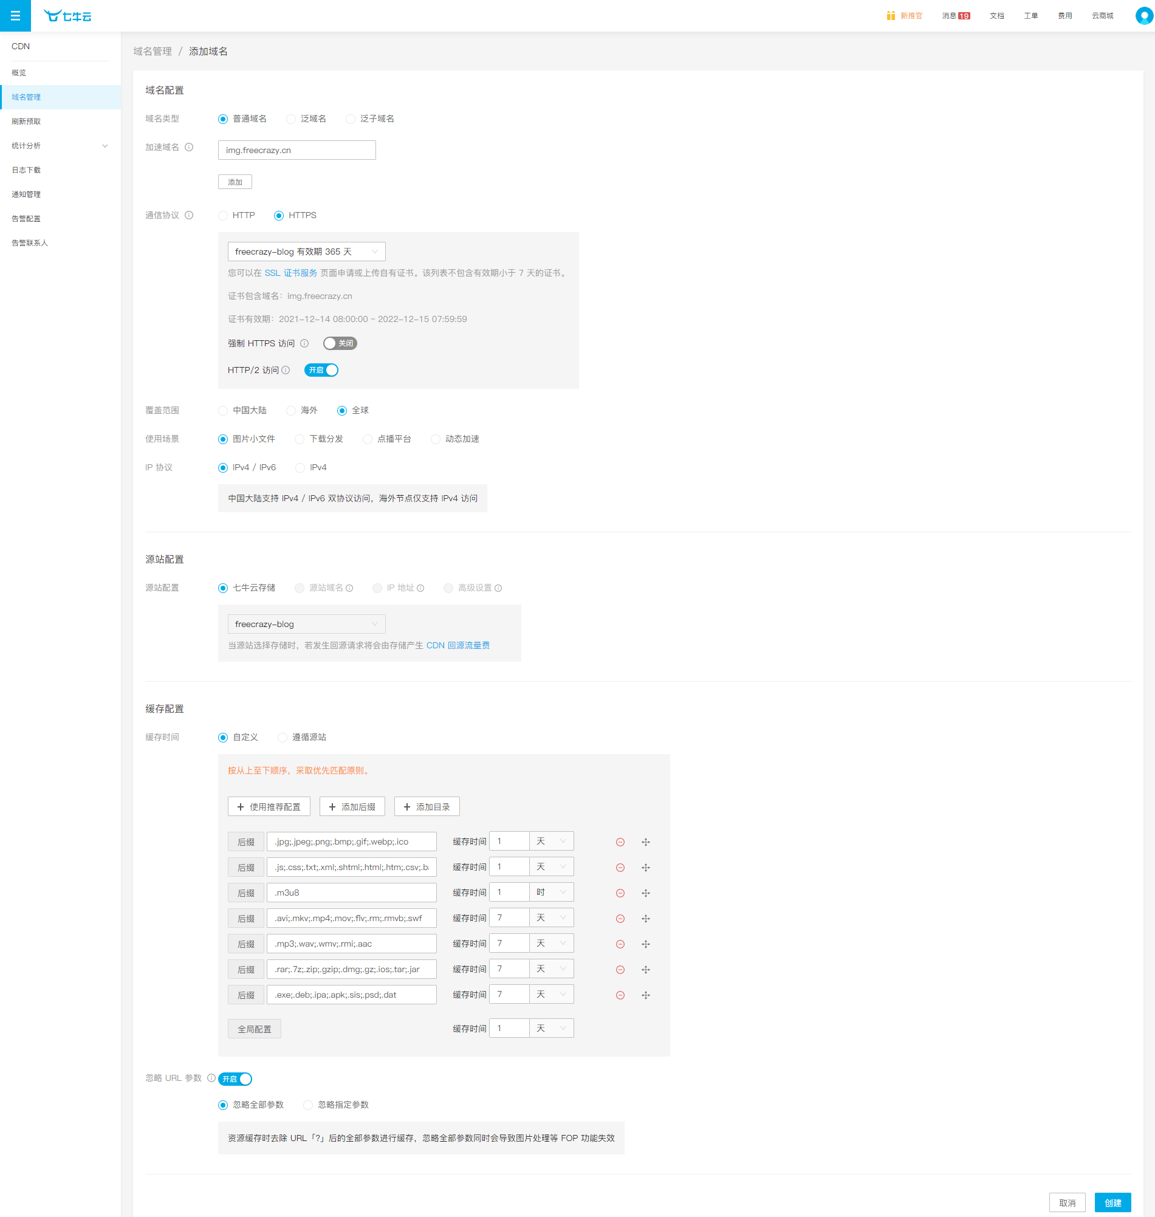
Task: Open time unit dropdown for .m3u8 row
Action: pos(551,892)
